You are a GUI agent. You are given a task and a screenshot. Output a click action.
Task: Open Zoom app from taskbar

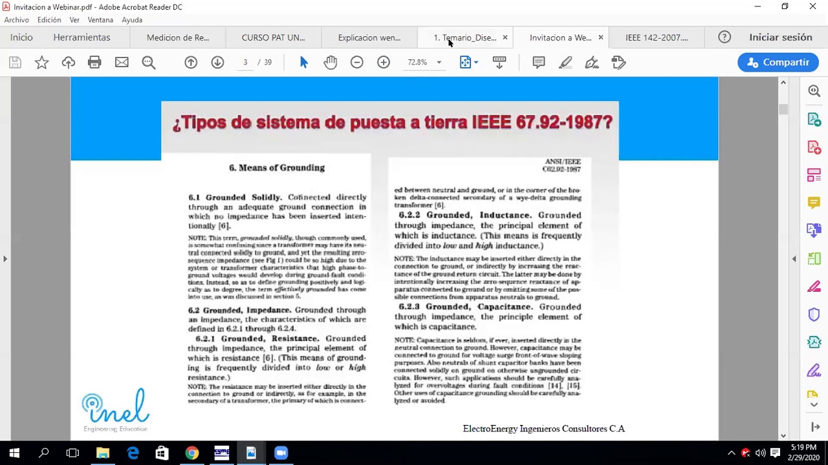(x=281, y=453)
